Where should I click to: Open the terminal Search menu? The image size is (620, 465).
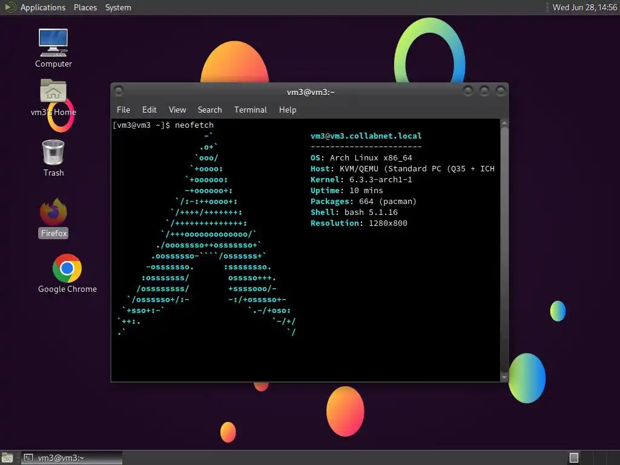(209, 110)
